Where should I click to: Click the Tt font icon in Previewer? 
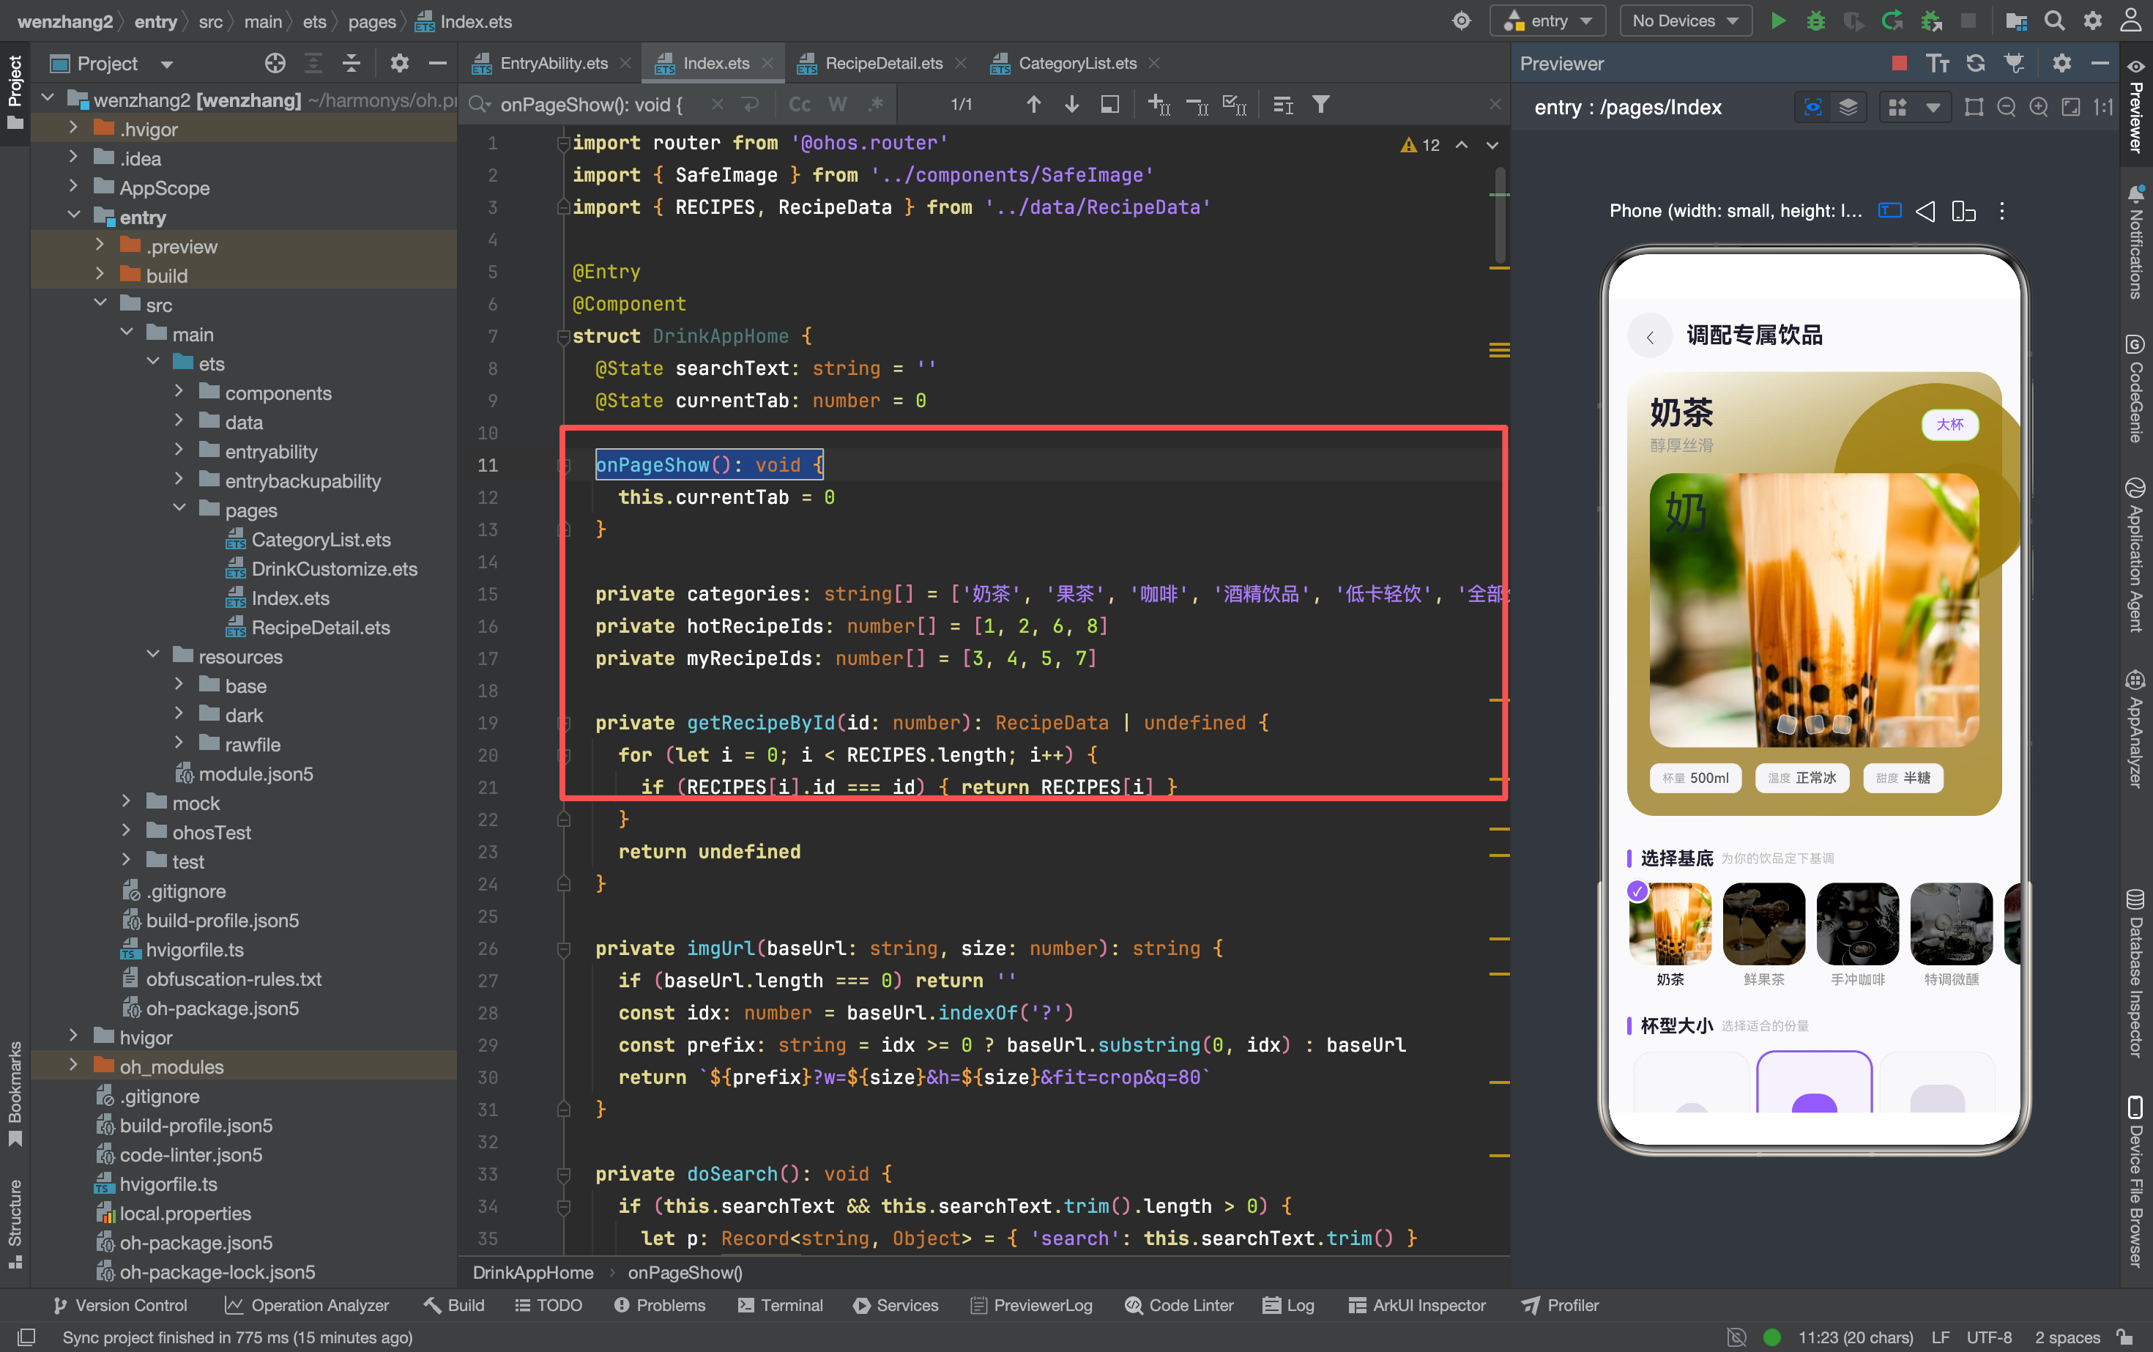coord(1938,62)
